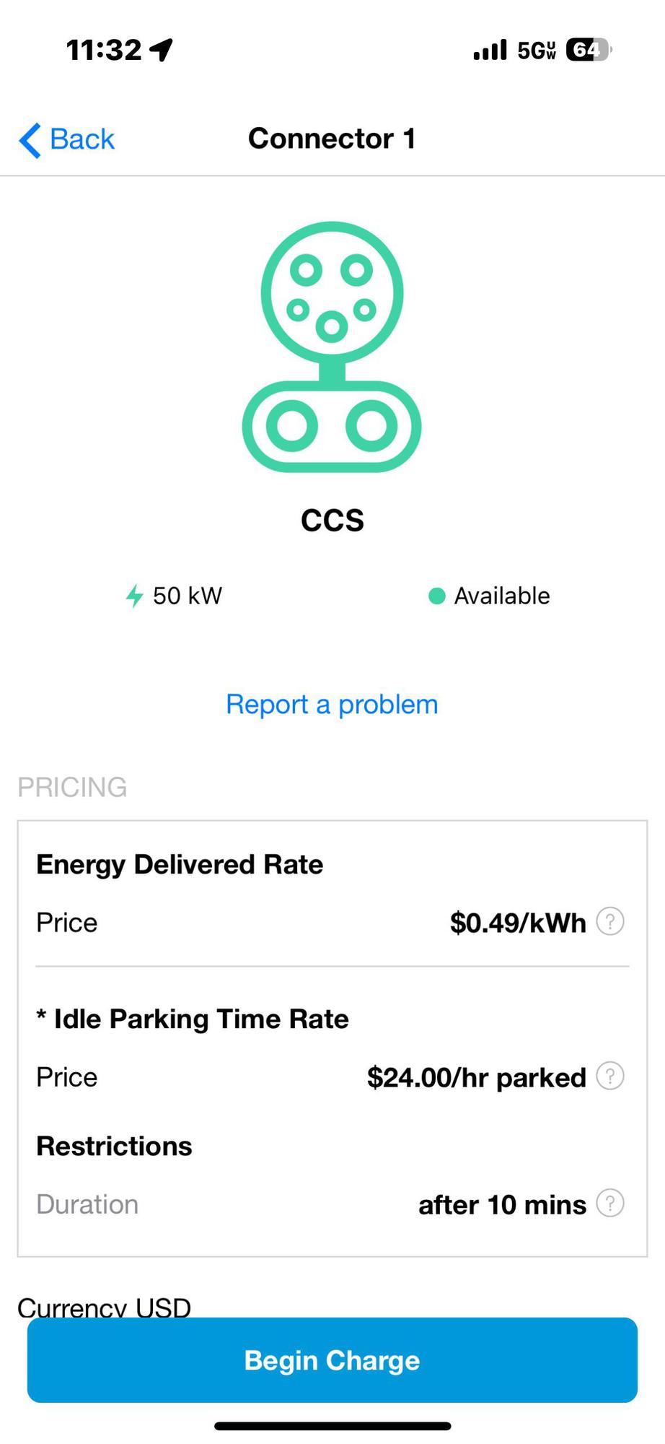Open the Report a problem link
This screenshot has width=665, height=1444.
332,705
